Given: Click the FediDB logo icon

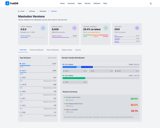Looking at the screenshot, I should coord(7,3).
